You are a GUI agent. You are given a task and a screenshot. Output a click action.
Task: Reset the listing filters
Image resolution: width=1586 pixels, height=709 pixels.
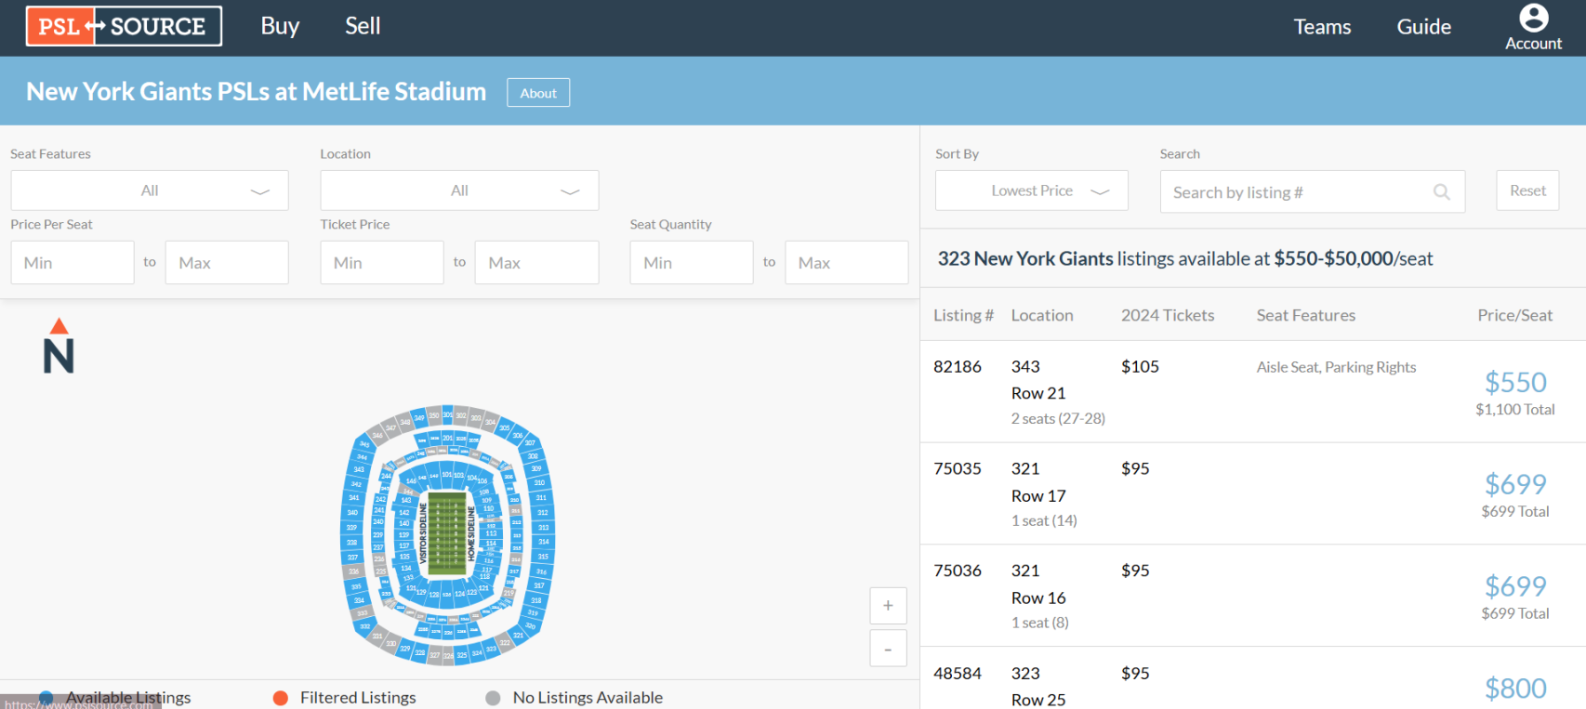pyautogui.click(x=1527, y=190)
